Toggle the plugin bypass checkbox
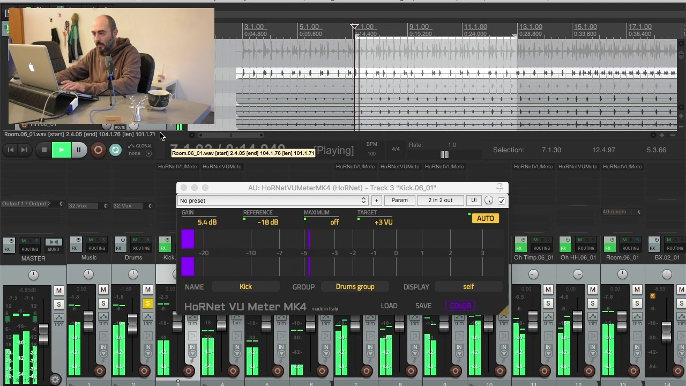The width and height of the screenshot is (686, 386). pyautogui.click(x=502, y=201)
